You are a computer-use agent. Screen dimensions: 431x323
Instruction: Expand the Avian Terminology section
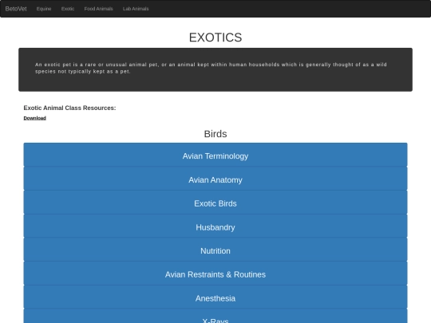[215, 155]
